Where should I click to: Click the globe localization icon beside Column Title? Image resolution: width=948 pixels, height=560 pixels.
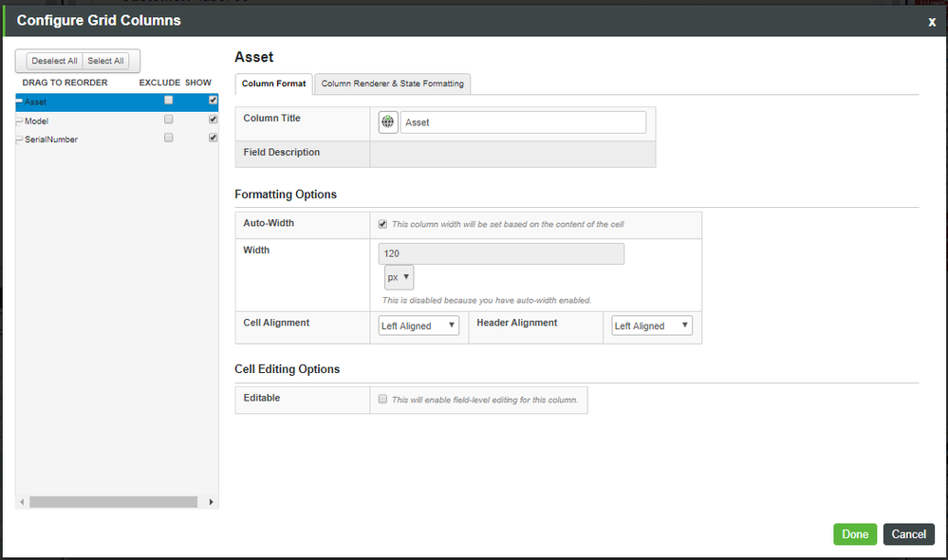(x=387, y=121)
